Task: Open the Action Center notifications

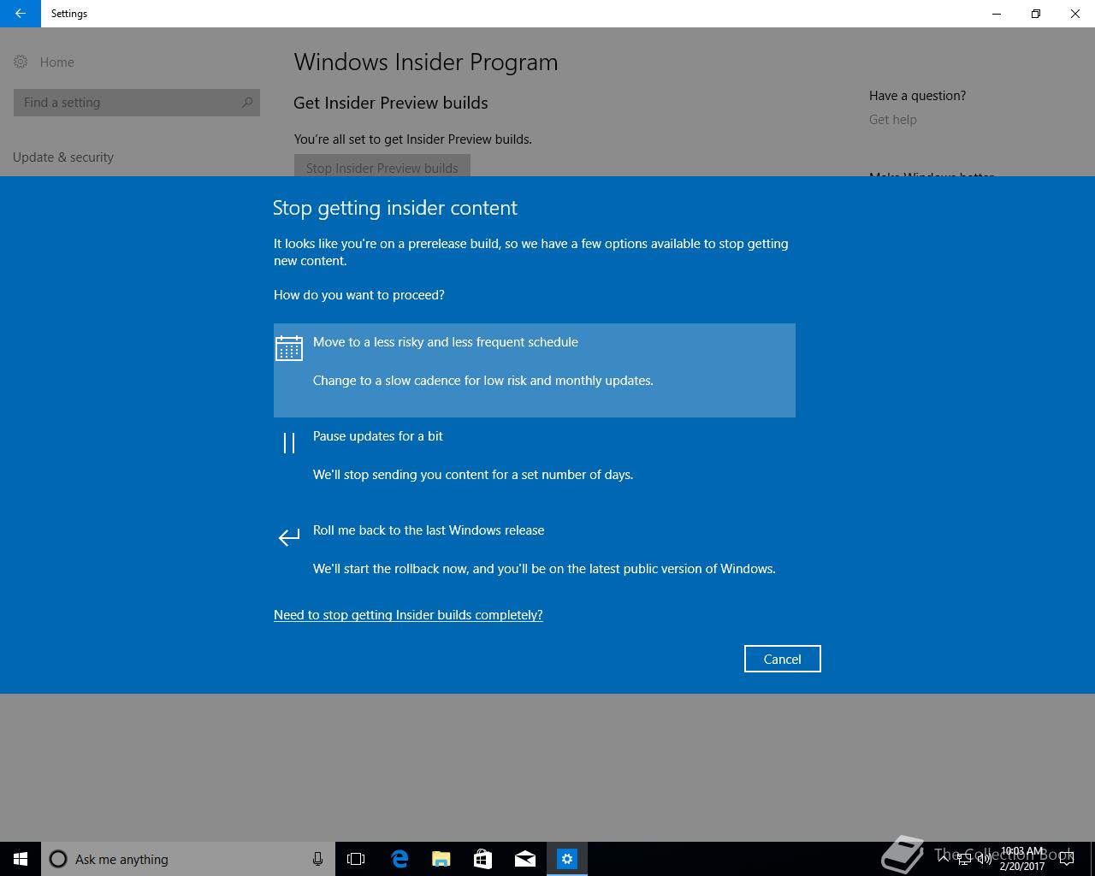Action: click(1067, 859)
